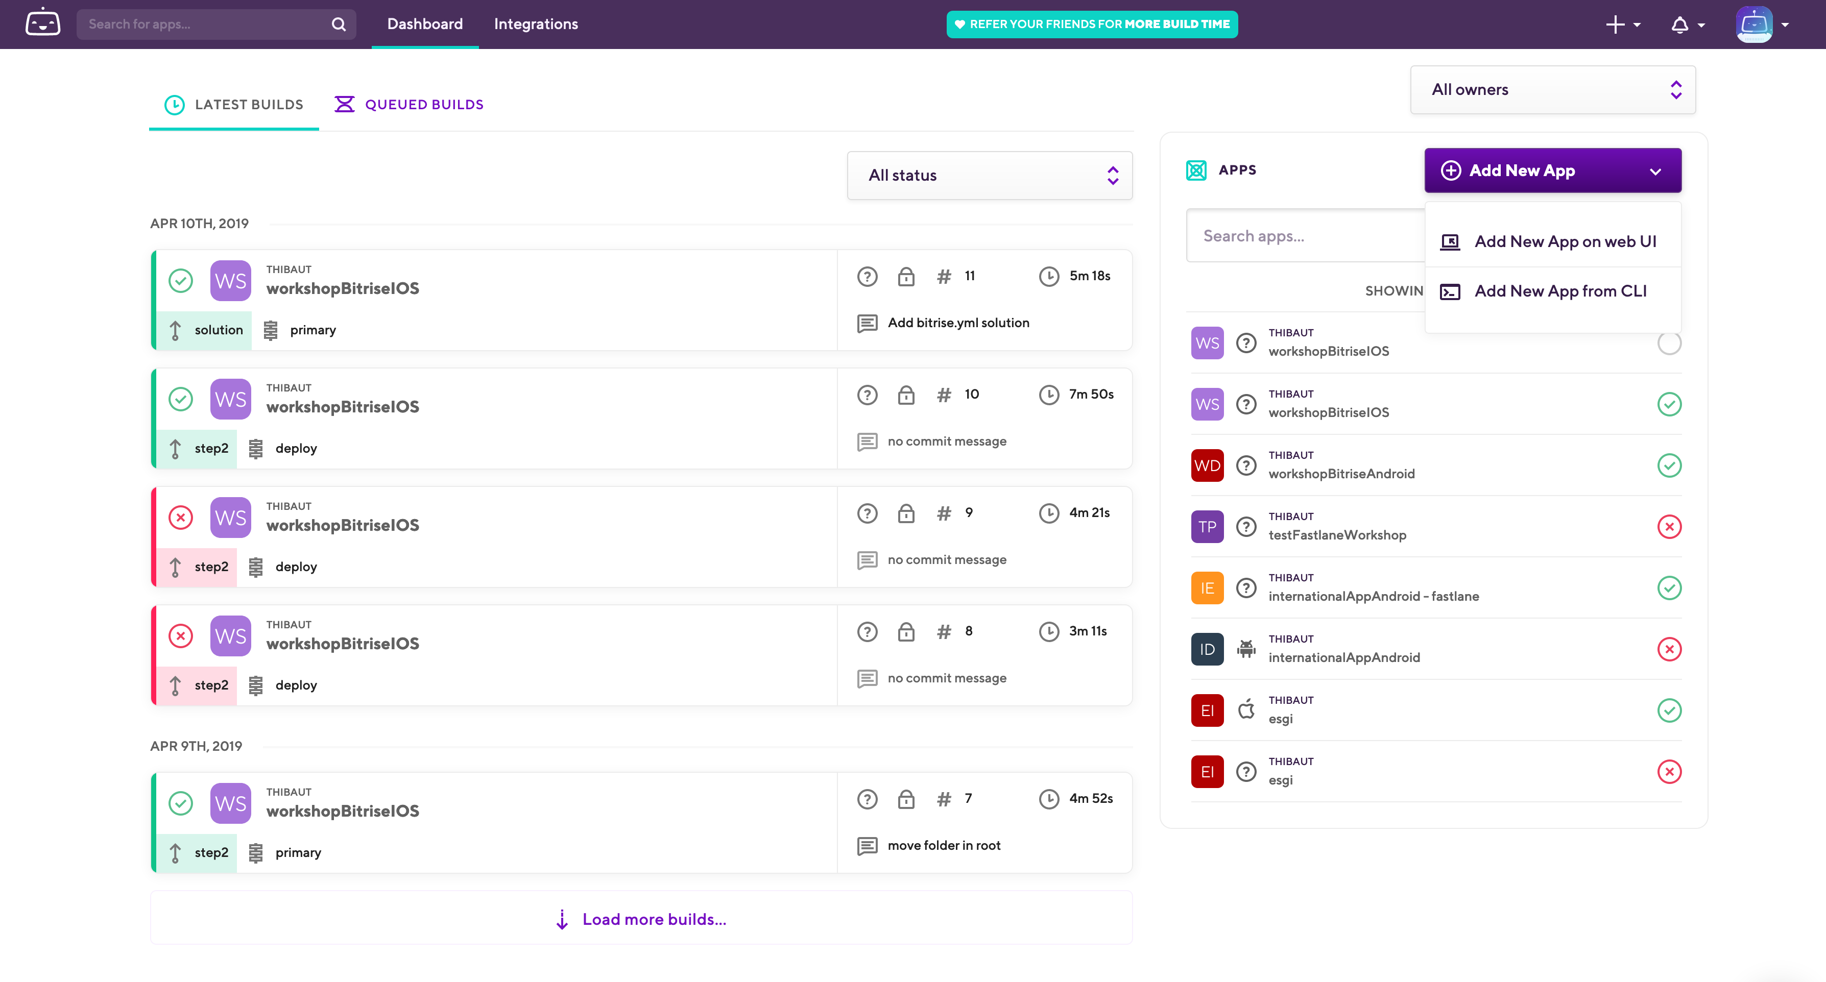This screenshot has width=1826, height=982.
Task: Open the plus add menu in header
Action: coord(1616,25)
